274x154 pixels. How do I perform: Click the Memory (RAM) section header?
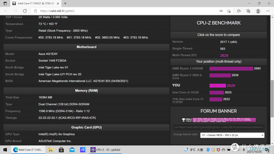click(x=87, y=90)
